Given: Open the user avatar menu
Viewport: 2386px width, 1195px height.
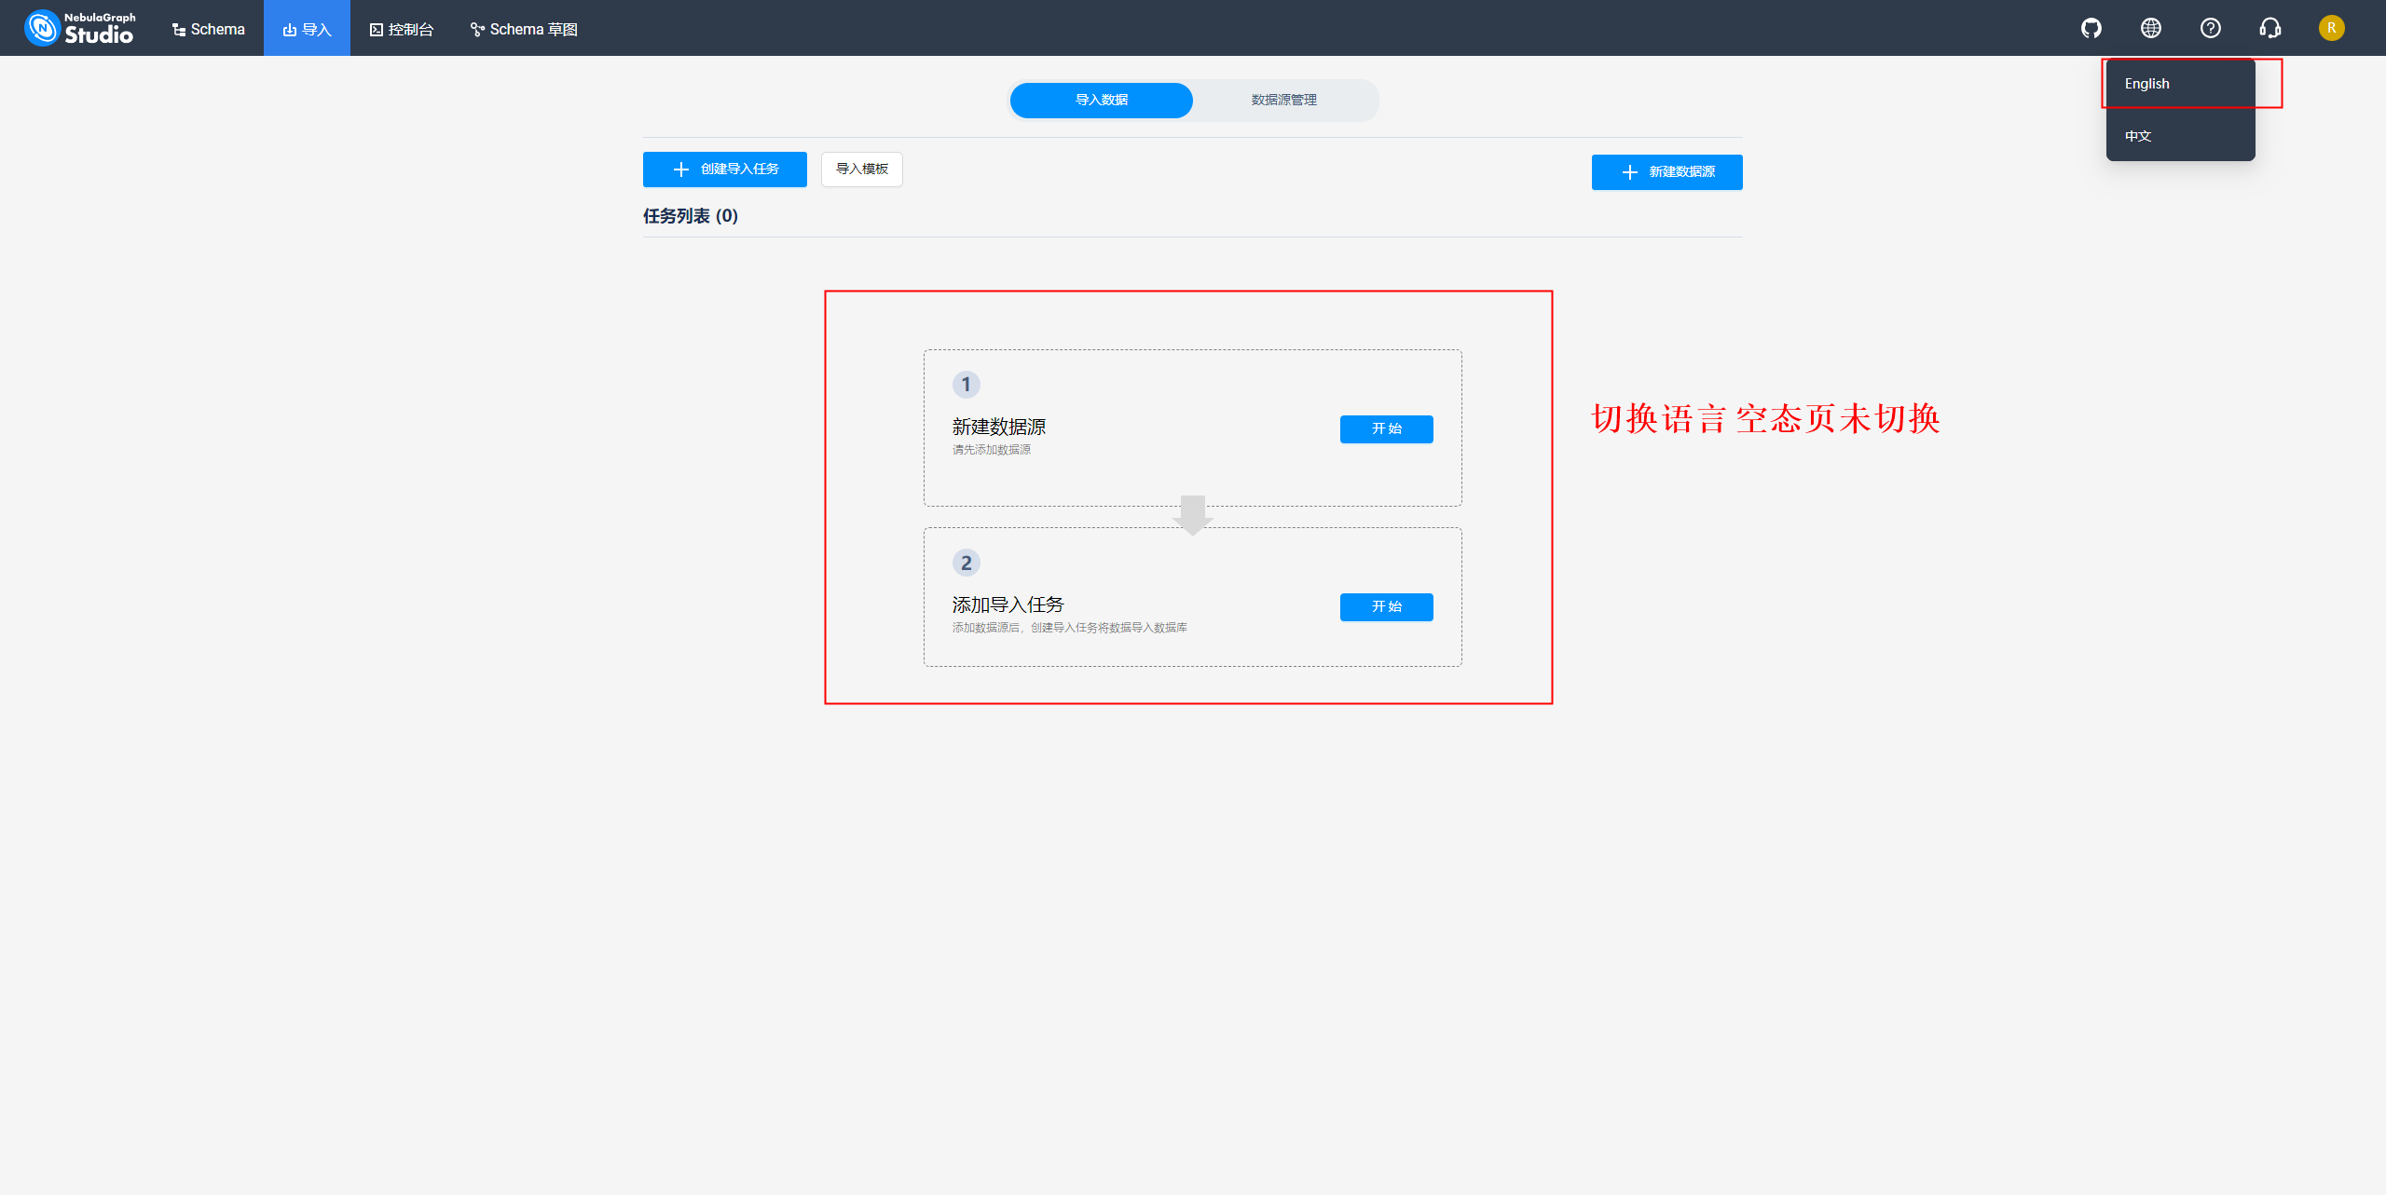Looking at the screenshot, I should point(2333,28).
